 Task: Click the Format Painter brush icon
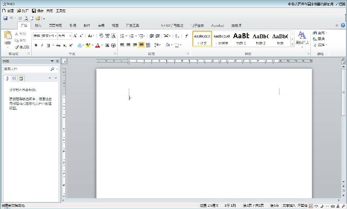[x=17, y=47]
